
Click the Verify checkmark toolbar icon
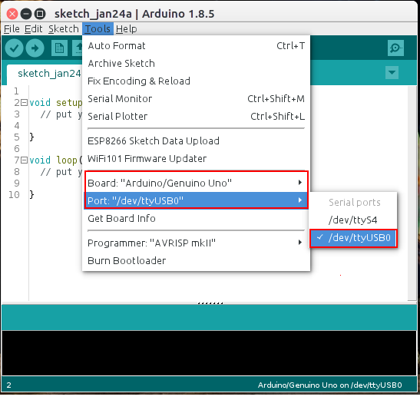point(14,48)
